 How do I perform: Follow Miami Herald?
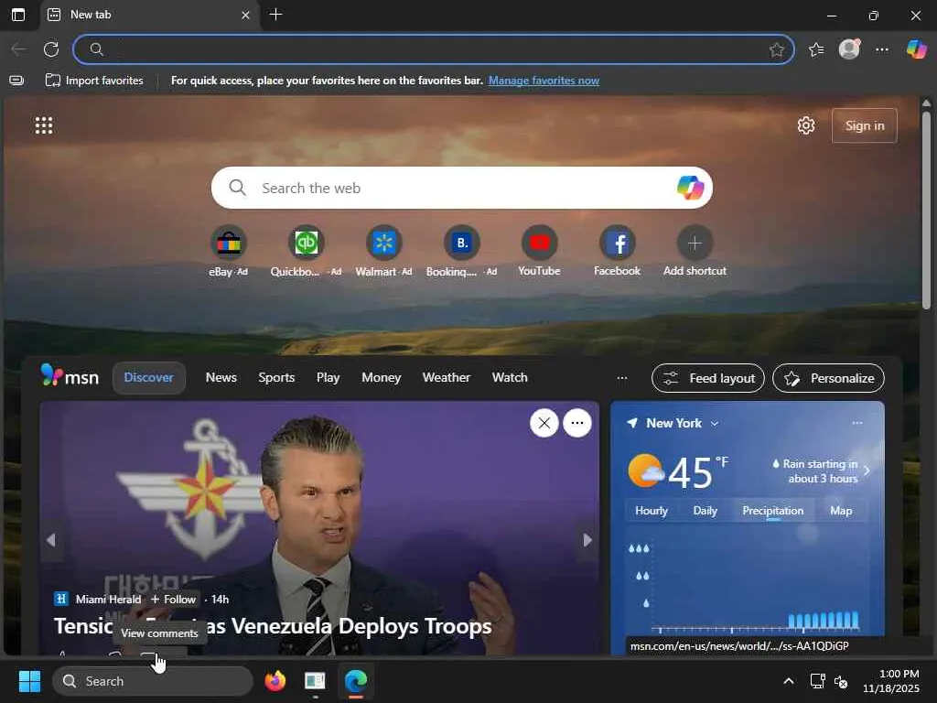[x=173, y=599]
